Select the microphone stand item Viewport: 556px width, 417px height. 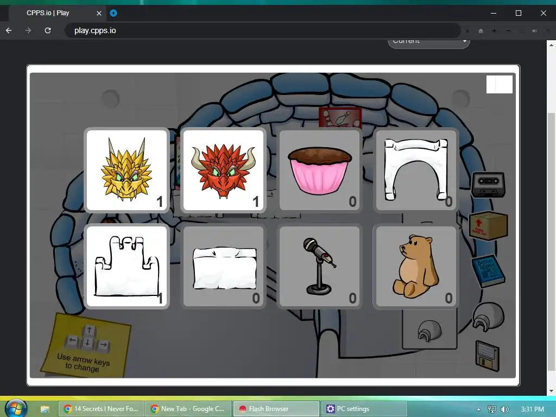tap(319, 266)
